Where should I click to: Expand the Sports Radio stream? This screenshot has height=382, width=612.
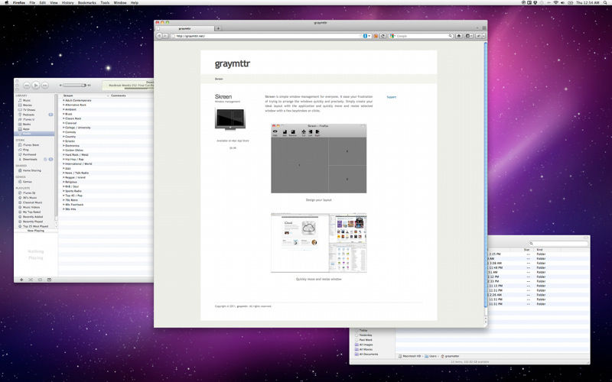click(63, 191)
